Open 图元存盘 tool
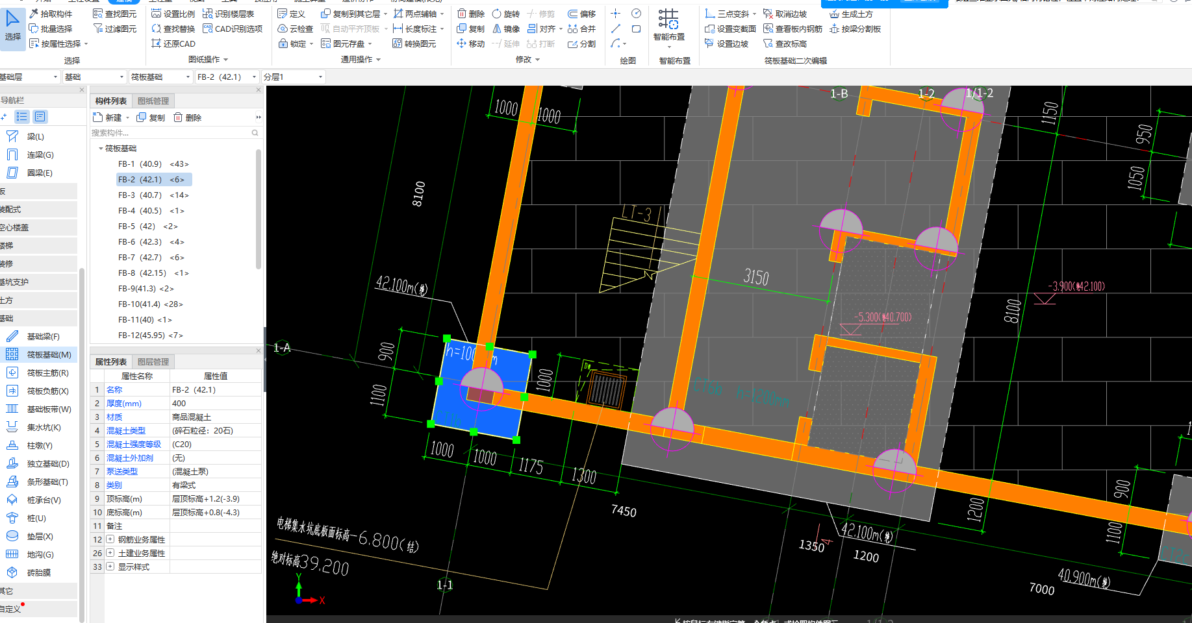 pos(343,43)
